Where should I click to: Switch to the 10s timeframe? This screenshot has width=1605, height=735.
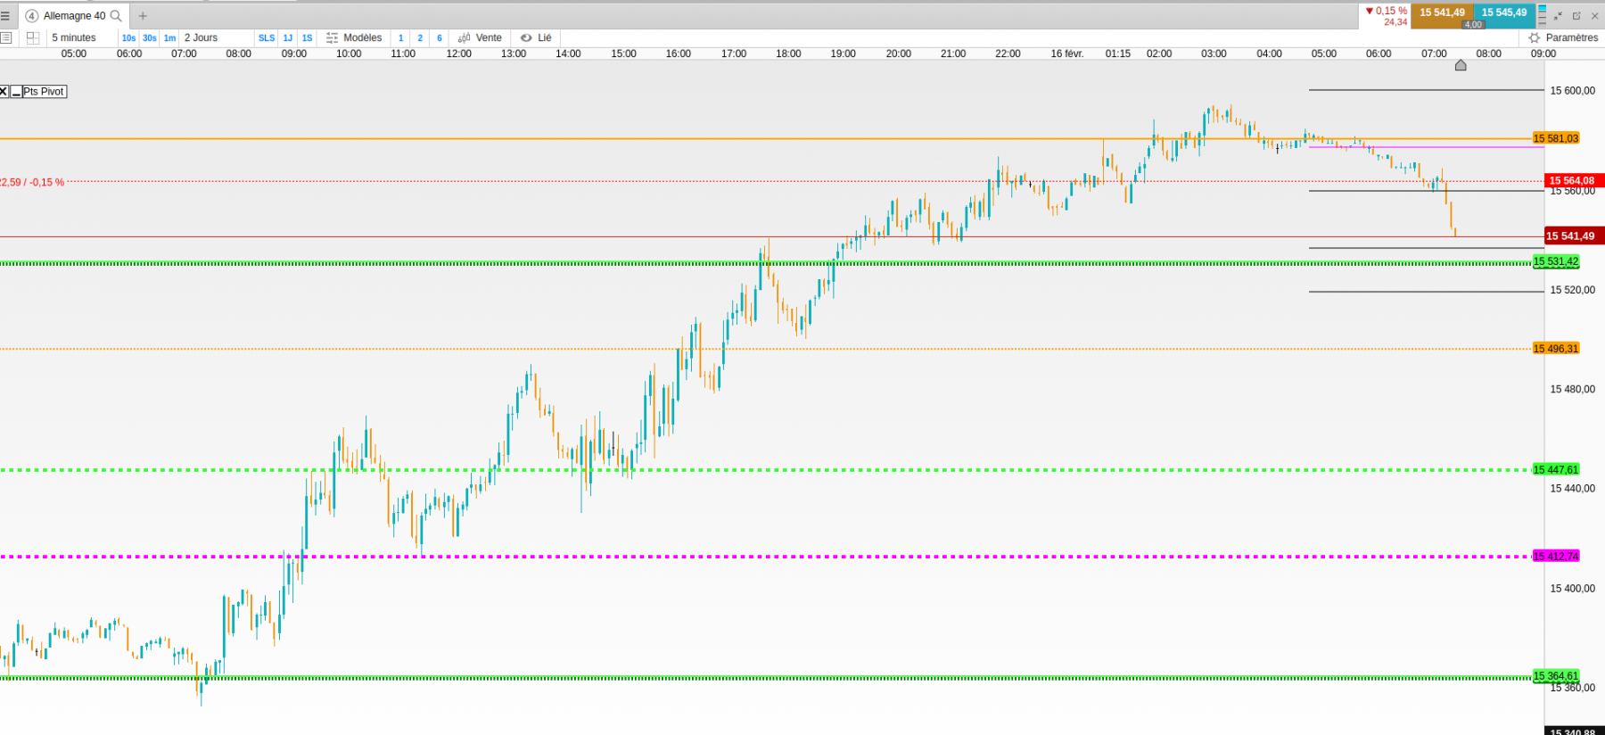(x=129, y=37)
